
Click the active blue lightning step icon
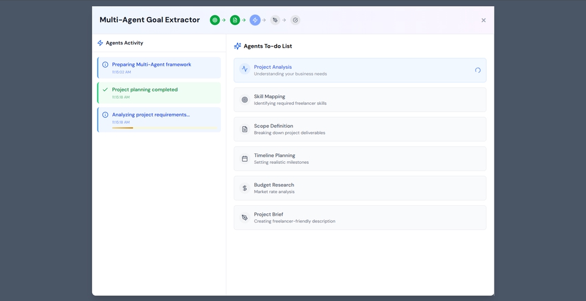click(x=255, y=20)
